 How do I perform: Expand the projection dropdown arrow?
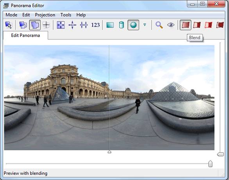tap(145, 25)
